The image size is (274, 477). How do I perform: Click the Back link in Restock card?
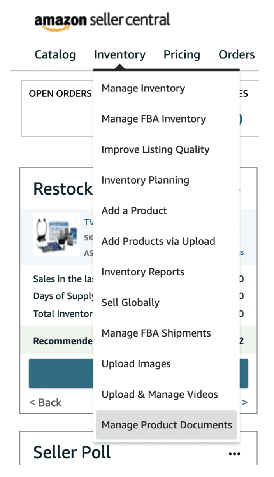tap(46, 403)
